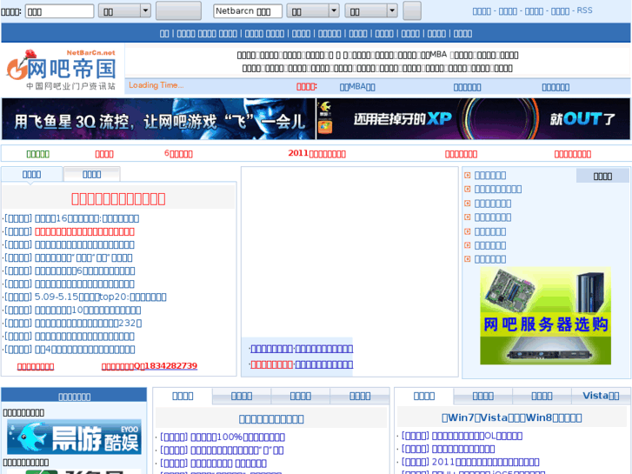Open the MBA link in the light blue bar
Screen dimensions: 632x474
tap(357, 87)
